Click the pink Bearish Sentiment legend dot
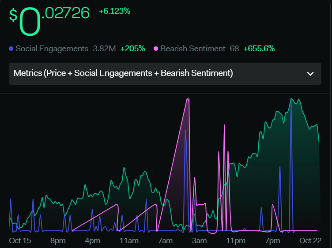This screenshot has width=332, height=248. click(x=156, y=49)
